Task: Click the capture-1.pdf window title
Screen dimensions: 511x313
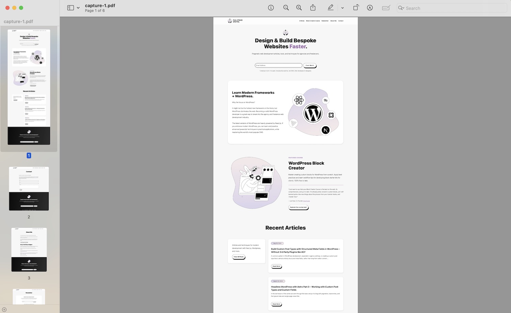Action: pyautogui.click(x=100, y=5)
